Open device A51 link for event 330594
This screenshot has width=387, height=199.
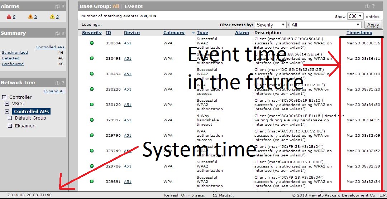click(128, 43)
